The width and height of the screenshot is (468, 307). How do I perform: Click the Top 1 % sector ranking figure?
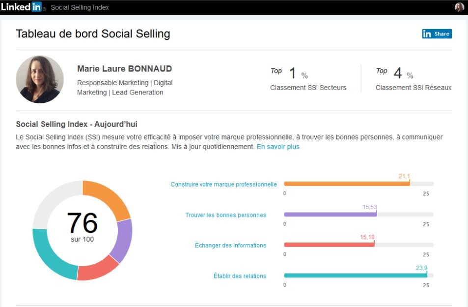coord(289,73)
